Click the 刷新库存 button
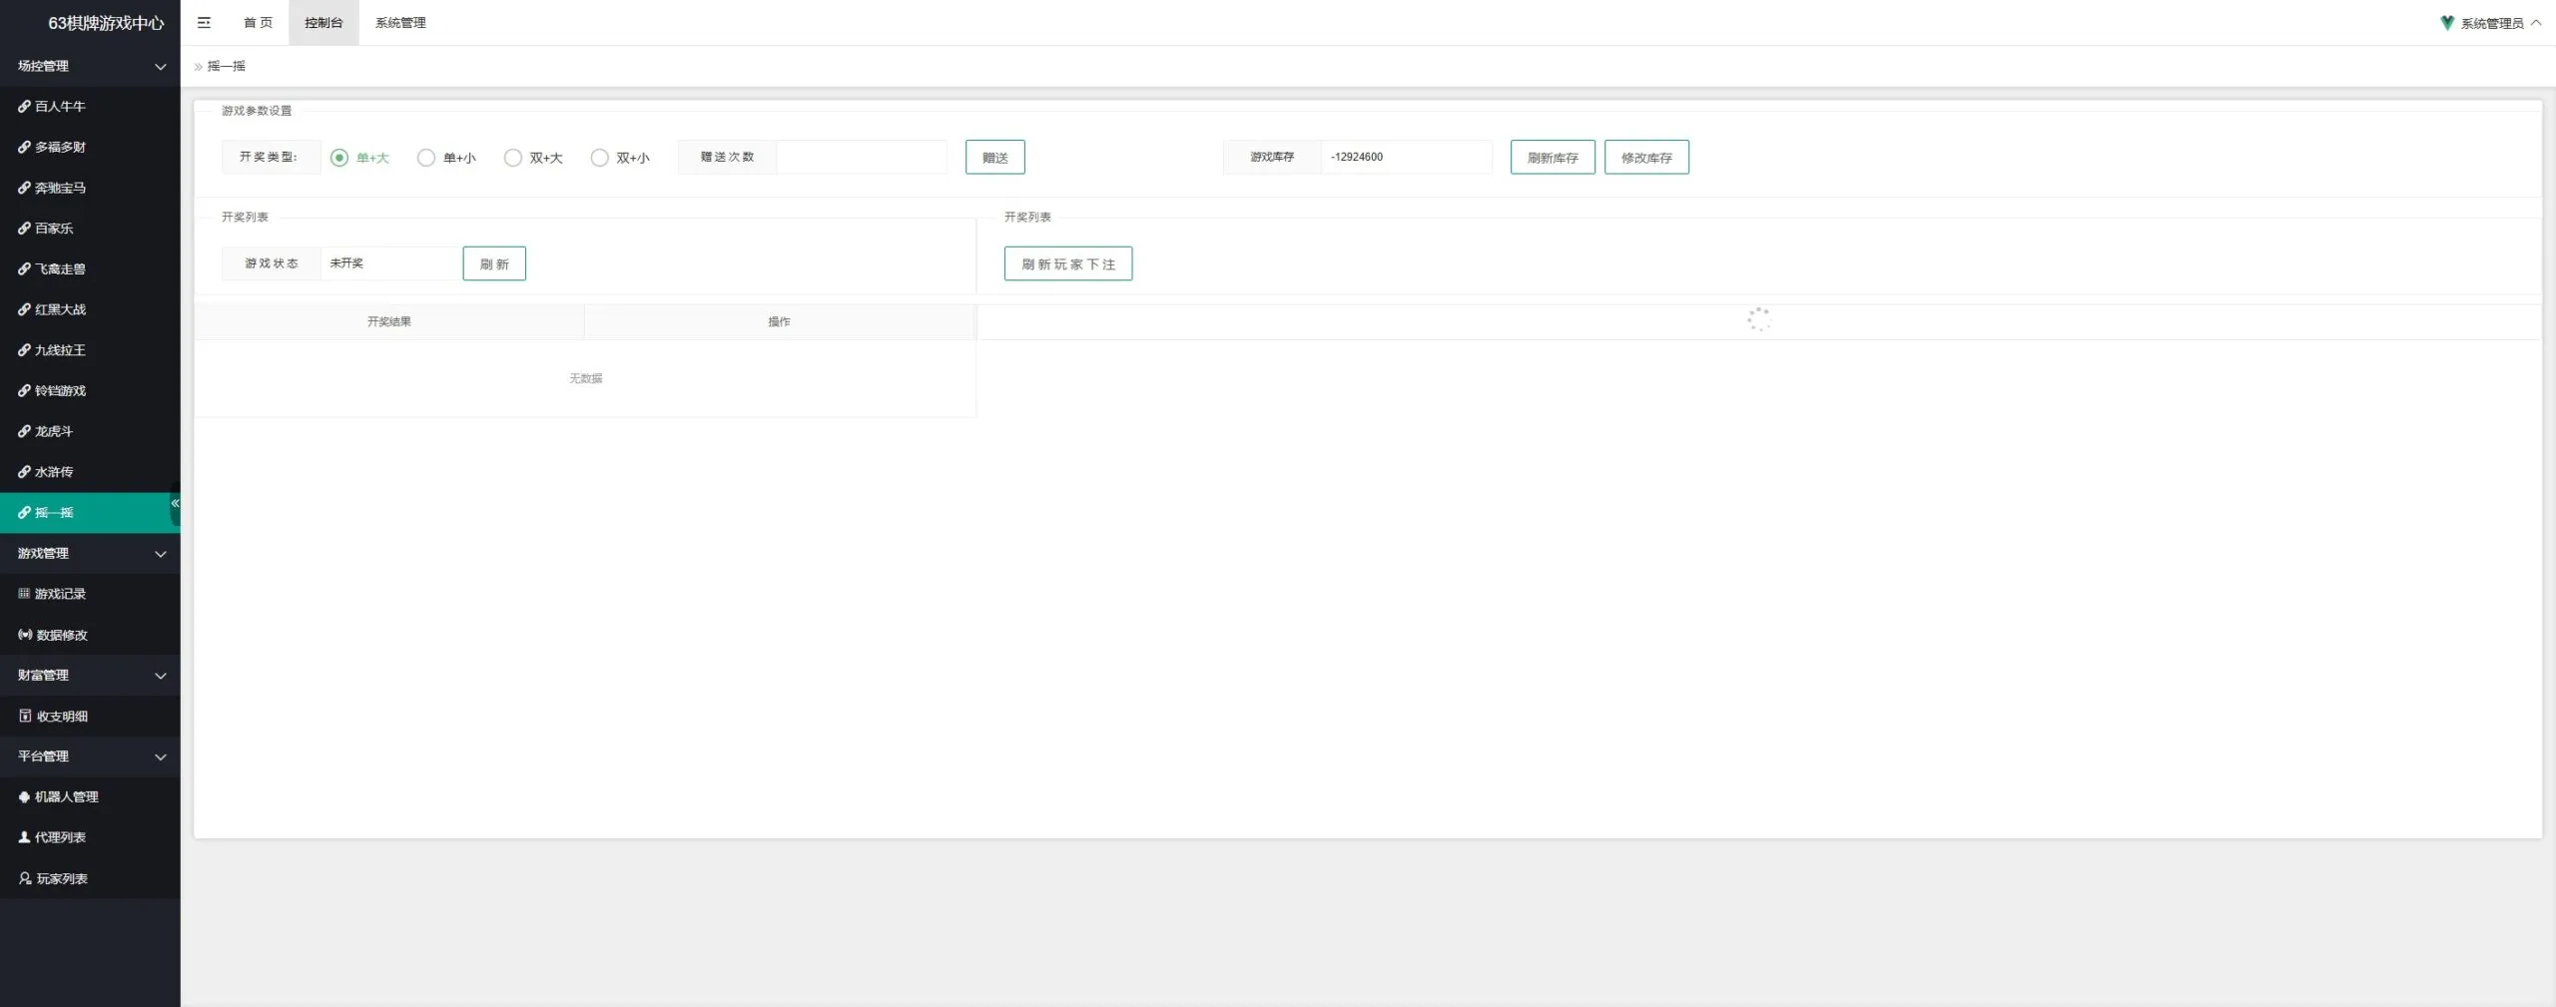 click(x=1553, y=158)
